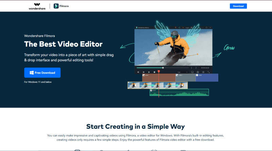Click the rewind icon in the Filmora preview
The width and height of the screenshot is (272, 151).
pyautogui.click(x=138, y=72)
